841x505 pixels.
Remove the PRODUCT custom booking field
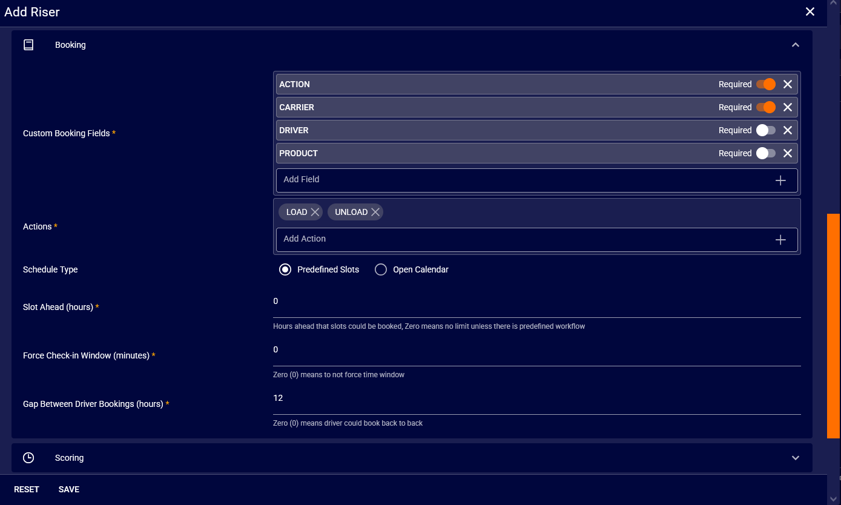pos(788,153)
